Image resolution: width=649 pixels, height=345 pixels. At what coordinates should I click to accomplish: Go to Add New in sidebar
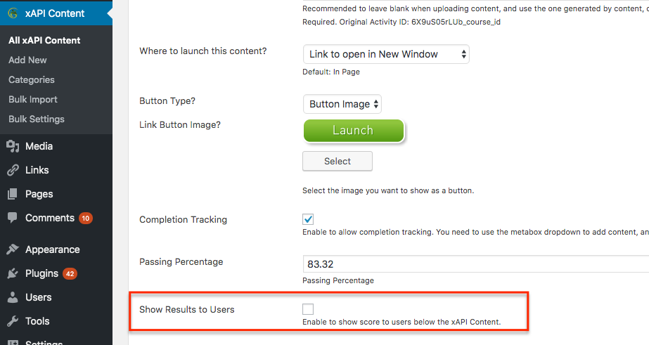[x=27, y=60]
